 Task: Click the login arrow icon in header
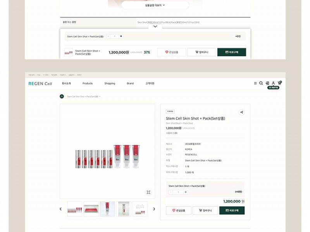coord(267,83)
